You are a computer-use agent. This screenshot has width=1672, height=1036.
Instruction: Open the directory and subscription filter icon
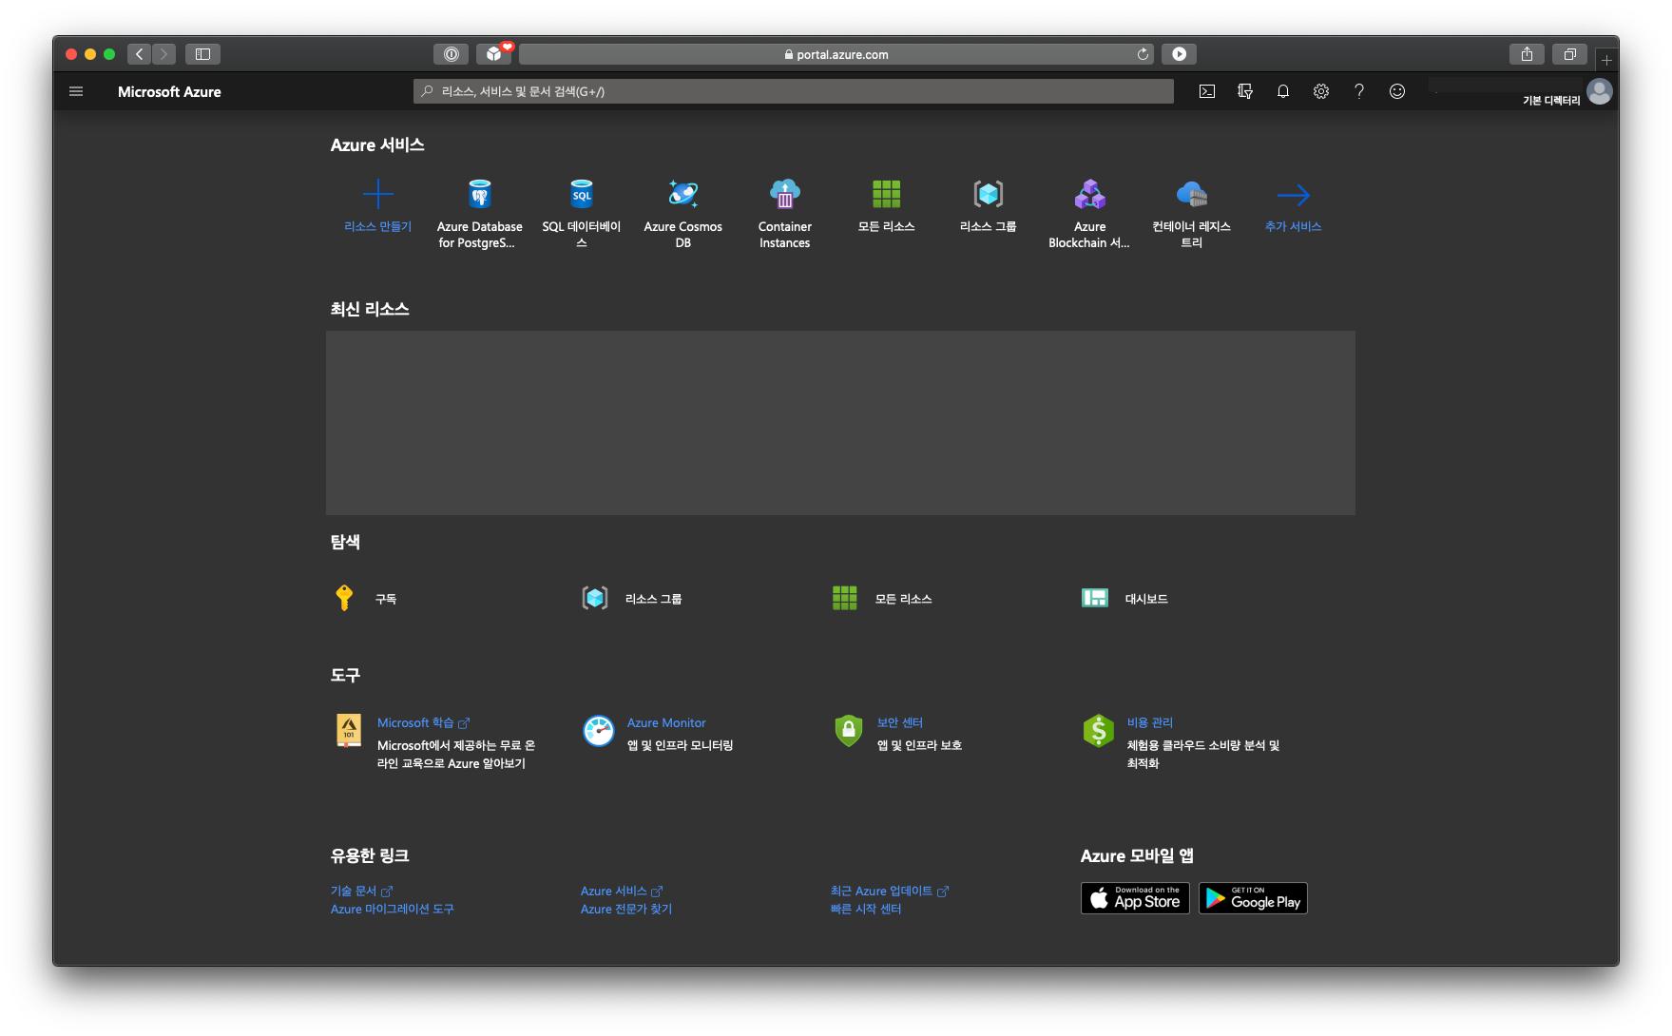coord(1245,91)
